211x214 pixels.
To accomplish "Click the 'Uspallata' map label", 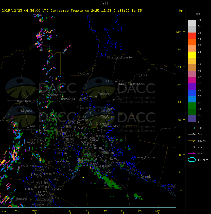I will click(x=24, y=101).
